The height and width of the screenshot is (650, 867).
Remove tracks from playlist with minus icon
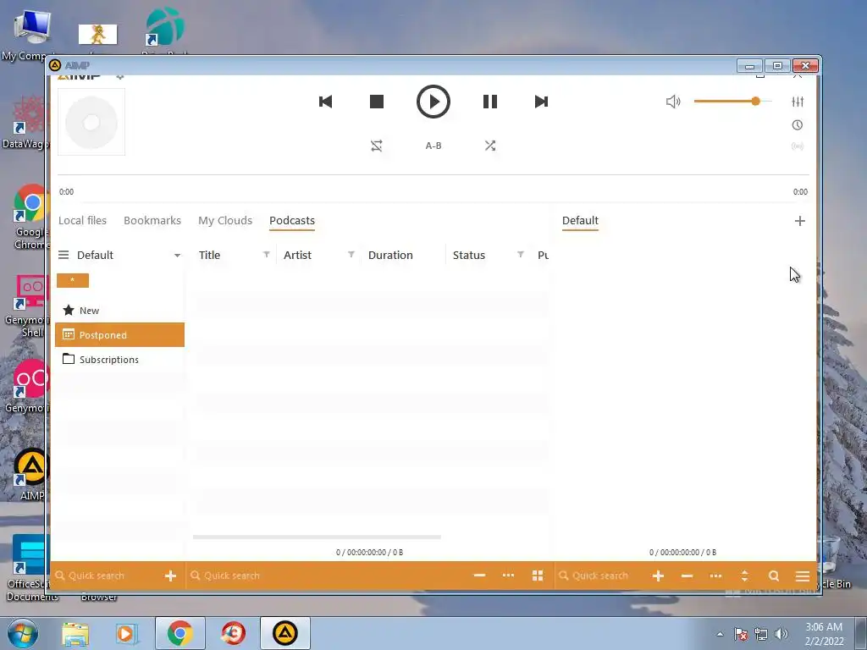tap(687, 576)
